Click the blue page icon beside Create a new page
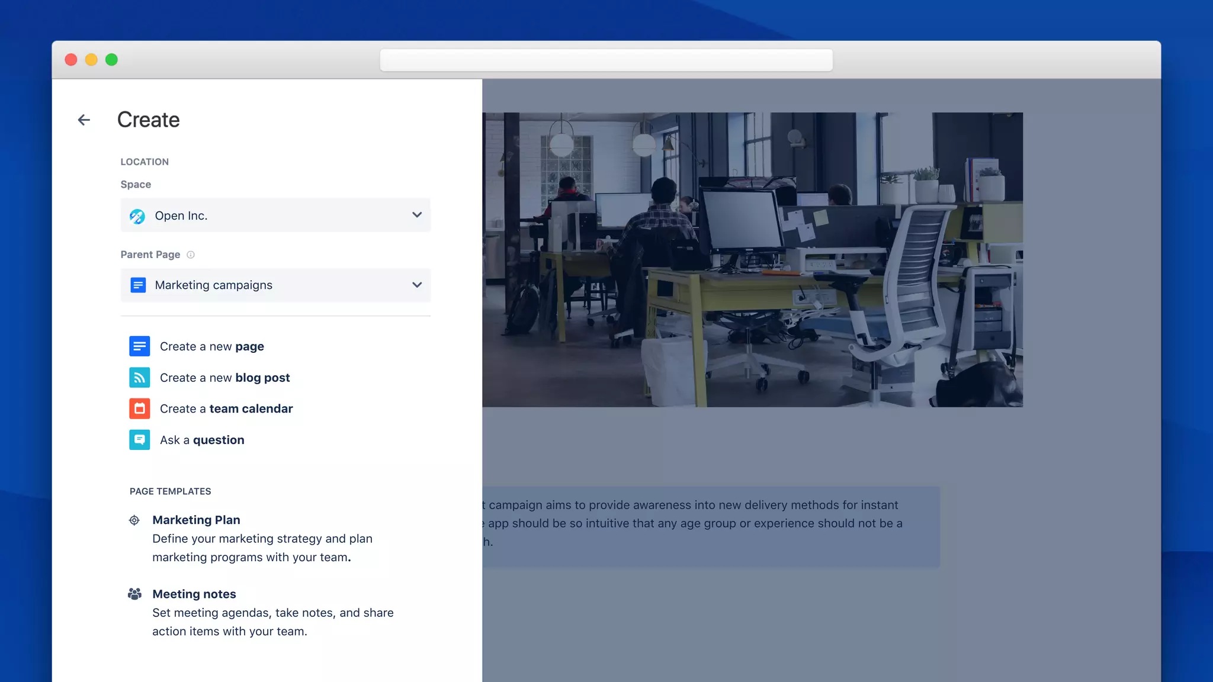The image size is (1213, 682). coord(139,346)
